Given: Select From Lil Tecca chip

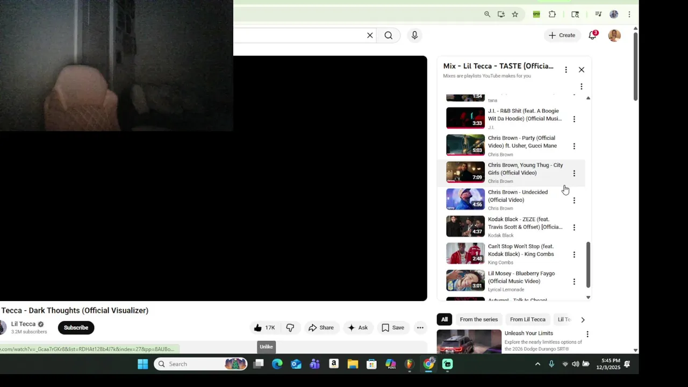Looking at the screenshot, I should tap(527, 319).
